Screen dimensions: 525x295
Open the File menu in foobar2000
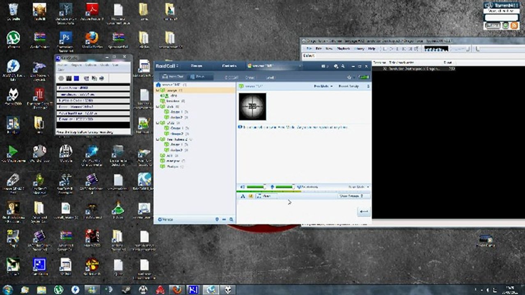[309, 48]
